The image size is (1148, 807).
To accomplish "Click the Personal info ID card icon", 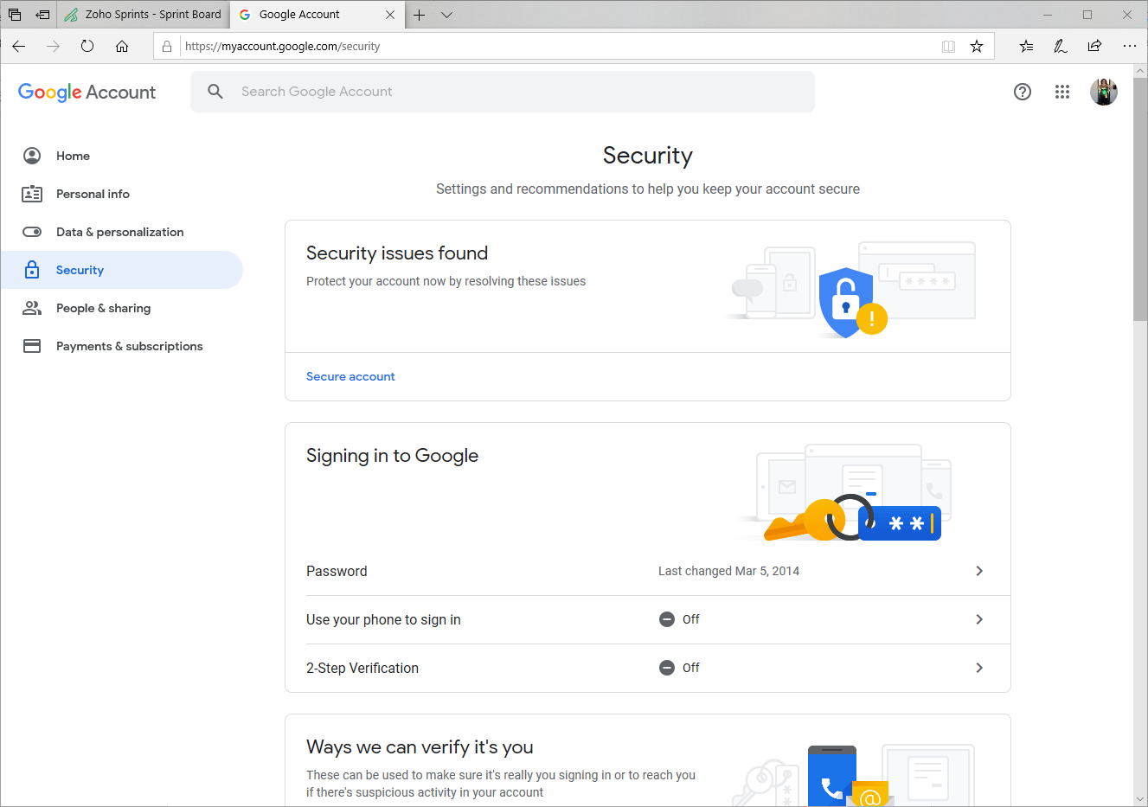I will pyautogui.click(x=32, y=194).
